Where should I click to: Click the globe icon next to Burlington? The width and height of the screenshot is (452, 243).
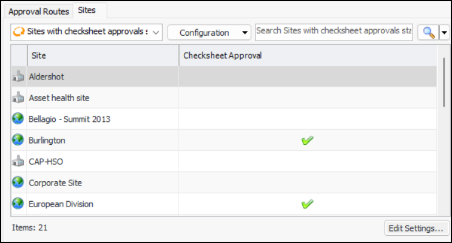coord(18,141)
